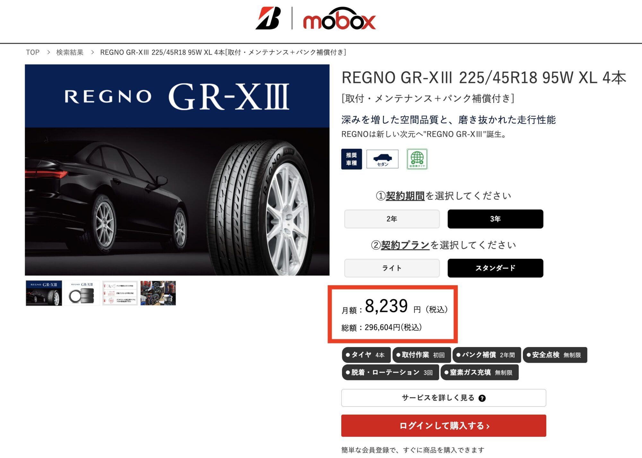
Task: Select the 3年 contract period
Action: point(495,219)
